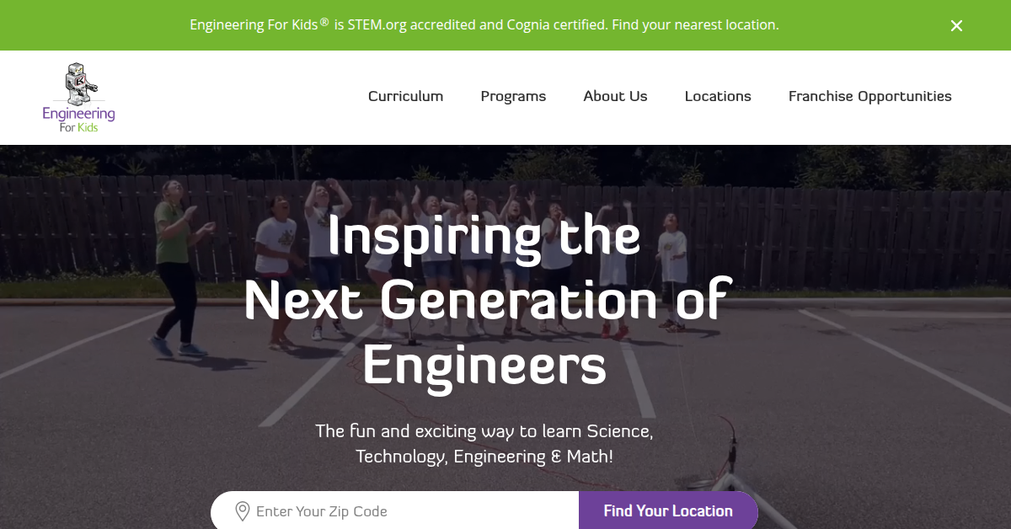Close the green announcement banner
The width and height of the screenshot is (1011, 529).
956,25
